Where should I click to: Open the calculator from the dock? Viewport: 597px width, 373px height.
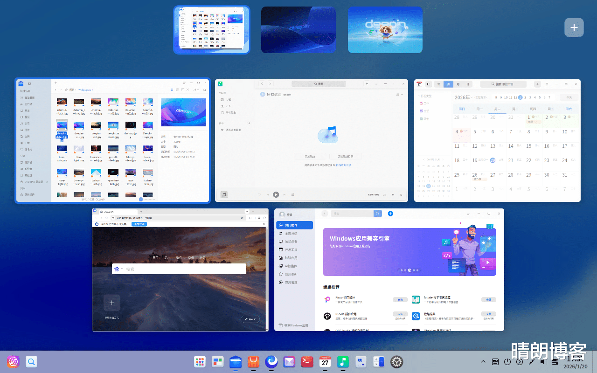pyautogui.click(x=379, y=362)
